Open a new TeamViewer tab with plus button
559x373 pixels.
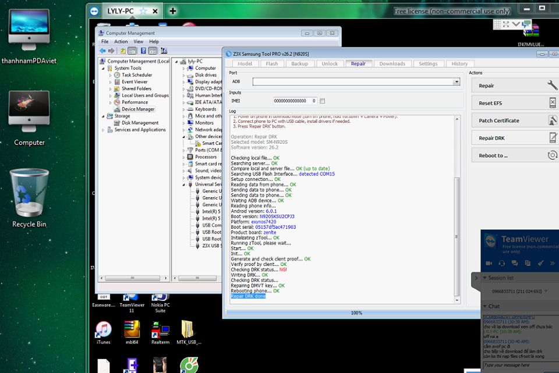pos(172,11)
